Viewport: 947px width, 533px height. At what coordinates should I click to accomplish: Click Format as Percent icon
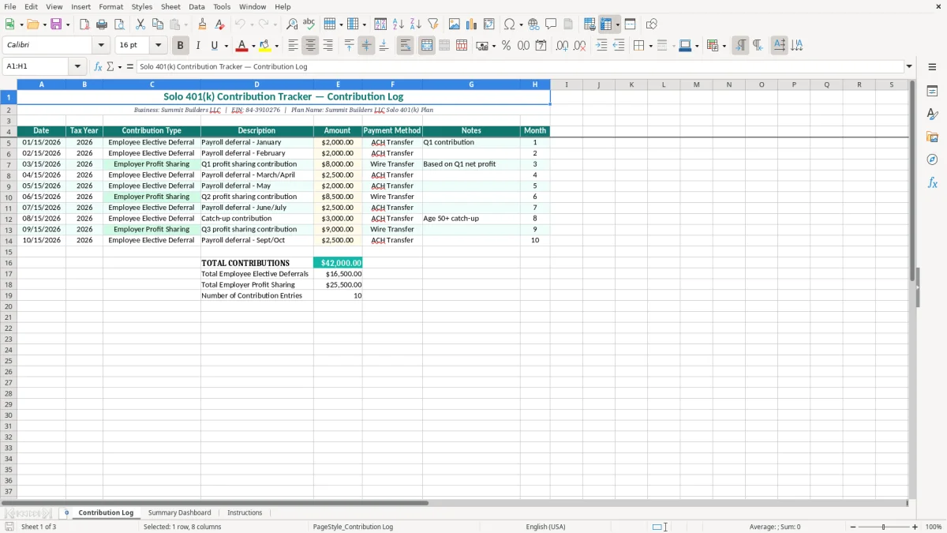point(506,46)
